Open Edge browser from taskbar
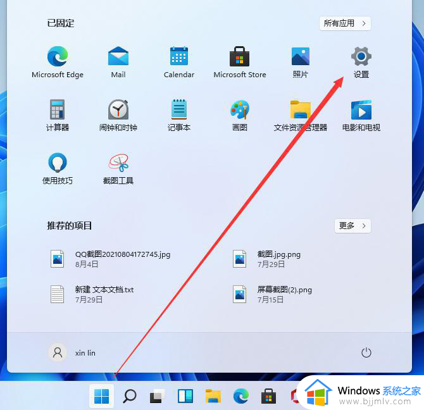Viewport: 424px width, 410px height. (x=241, y=396)
